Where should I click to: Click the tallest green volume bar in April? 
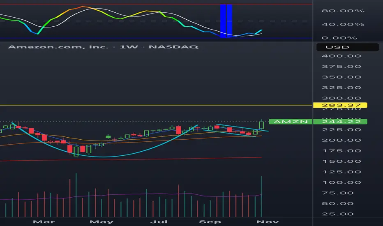(x=76, y=195)
